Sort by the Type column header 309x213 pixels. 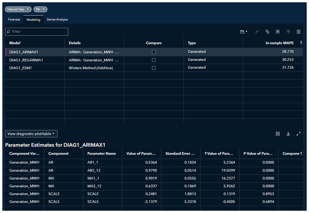point(192,43)
